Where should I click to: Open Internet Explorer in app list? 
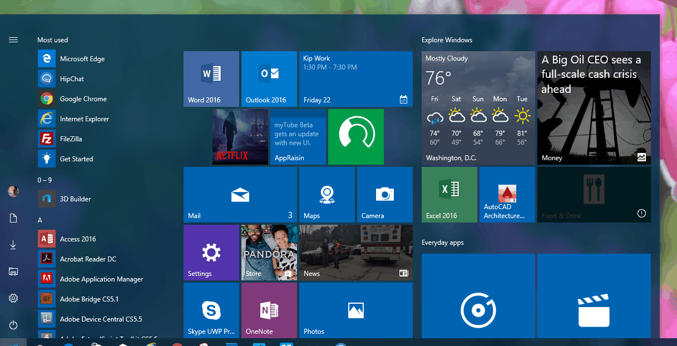pyautogui.click(x=106, y=119)
